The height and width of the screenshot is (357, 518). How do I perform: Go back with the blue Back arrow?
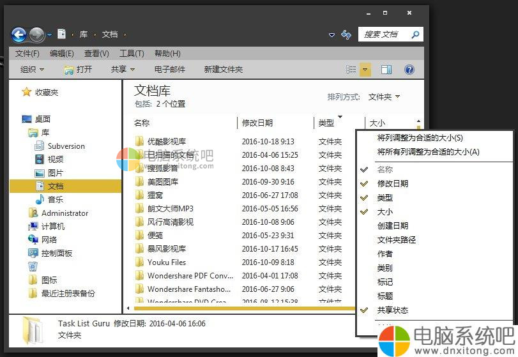19,34
